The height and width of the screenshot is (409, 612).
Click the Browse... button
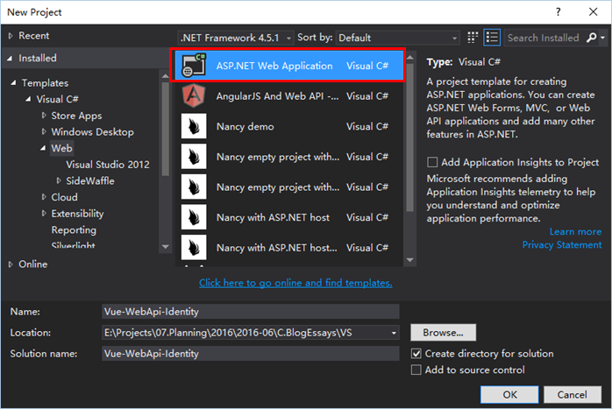point(444,333)
